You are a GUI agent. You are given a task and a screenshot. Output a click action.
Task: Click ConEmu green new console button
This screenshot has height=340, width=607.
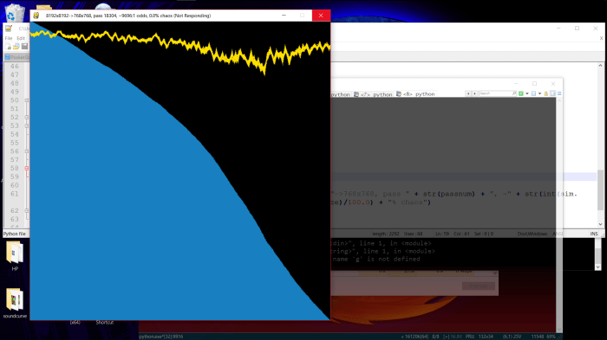pyautogui.click(x=521, y=93)
